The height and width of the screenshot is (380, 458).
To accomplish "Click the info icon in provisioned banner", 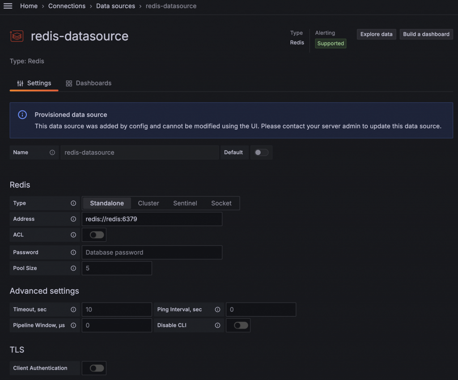I will pos(22,115).
